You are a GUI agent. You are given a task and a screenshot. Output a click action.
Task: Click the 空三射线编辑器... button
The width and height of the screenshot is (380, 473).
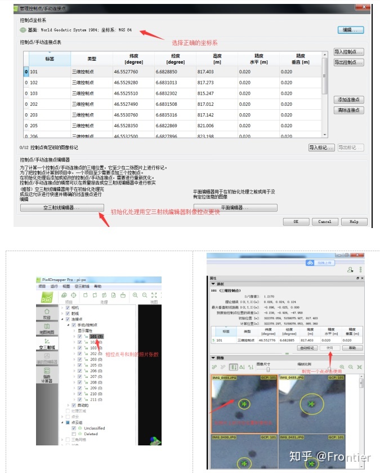[x=62, y=208]
